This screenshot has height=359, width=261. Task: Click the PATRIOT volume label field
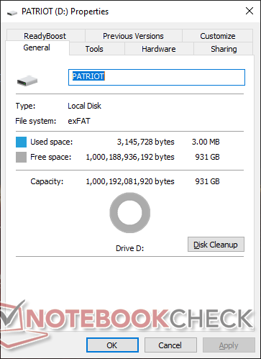(157, 77)
